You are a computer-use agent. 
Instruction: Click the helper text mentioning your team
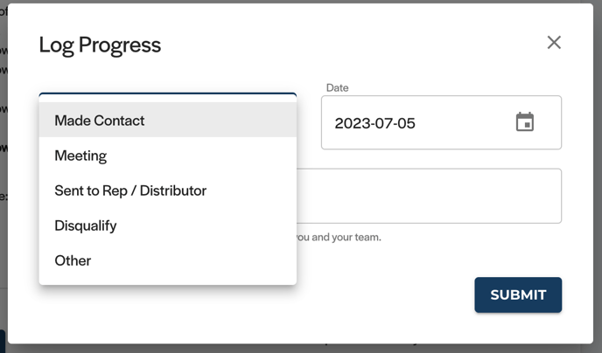pyautogui.click(x=339, y=238)
